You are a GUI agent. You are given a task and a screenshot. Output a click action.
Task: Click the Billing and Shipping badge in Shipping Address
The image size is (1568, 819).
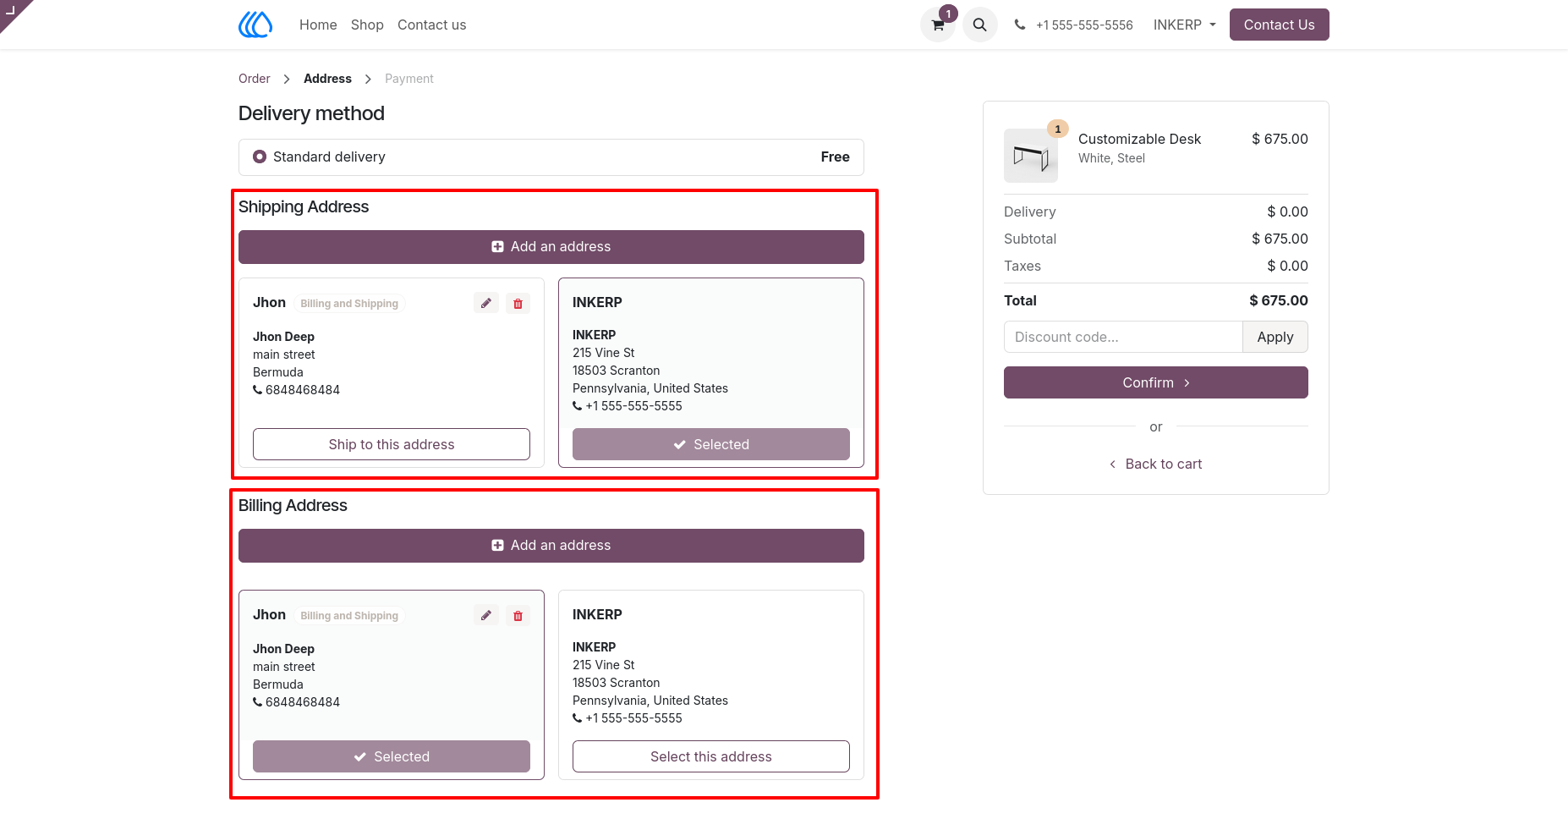point(349,304)
